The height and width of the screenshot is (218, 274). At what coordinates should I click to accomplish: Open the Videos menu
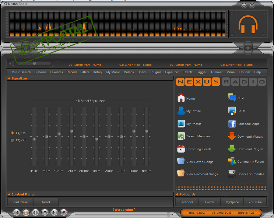[129, 72]
